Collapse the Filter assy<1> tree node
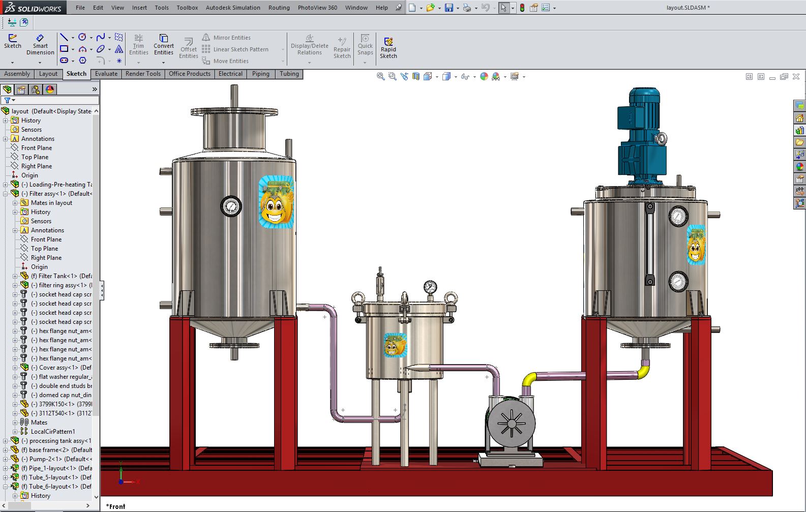This screenshot has height=512, width=806. pyautogui.click(x=6, y=194)
